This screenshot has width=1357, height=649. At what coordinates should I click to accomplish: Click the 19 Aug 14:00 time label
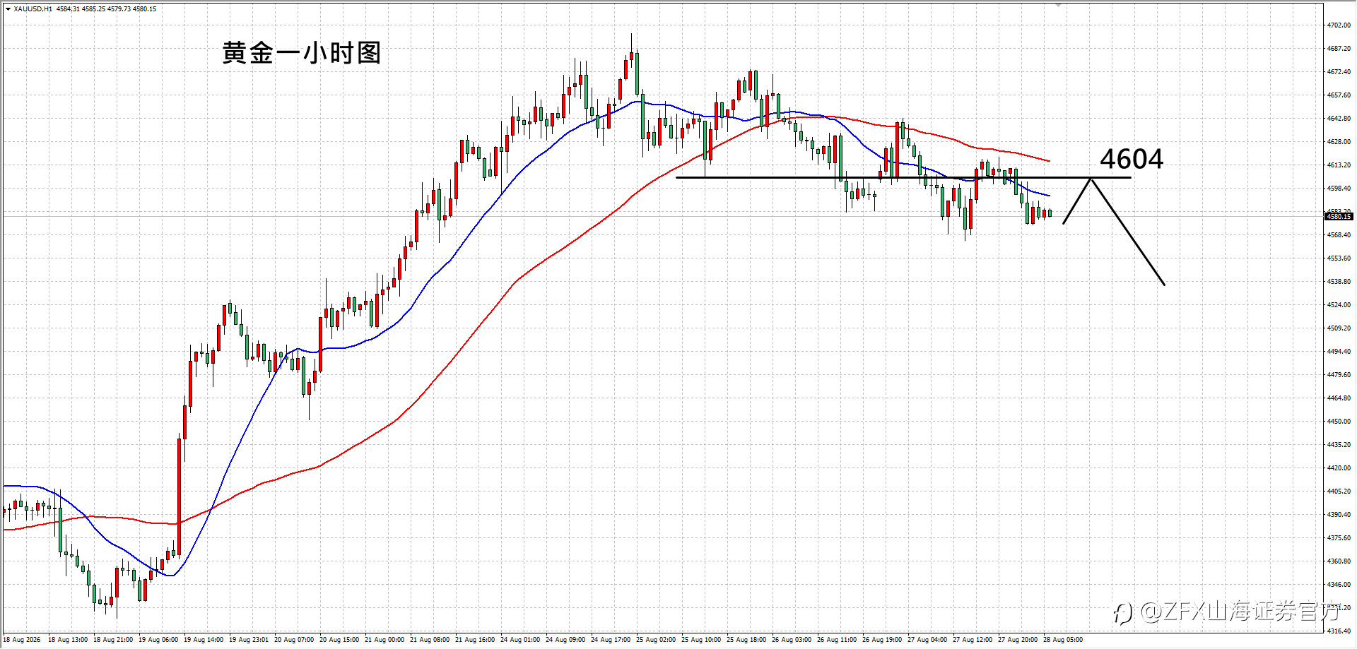[x=204, y=640]
